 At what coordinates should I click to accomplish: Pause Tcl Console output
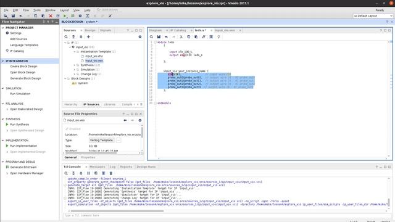pos(88,173)
